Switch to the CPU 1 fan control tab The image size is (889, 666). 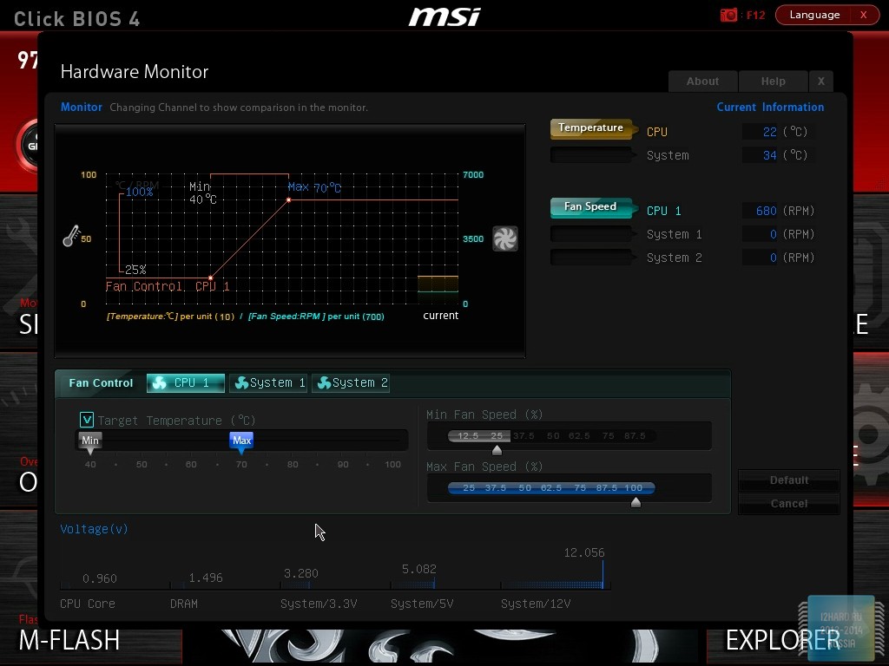click(x=186, y=382)
